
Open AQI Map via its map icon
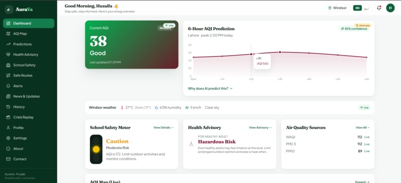click(x=8, y=34)
